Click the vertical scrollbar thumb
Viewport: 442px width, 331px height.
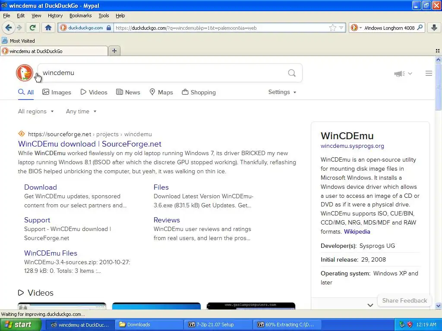[x=438, y=87]
